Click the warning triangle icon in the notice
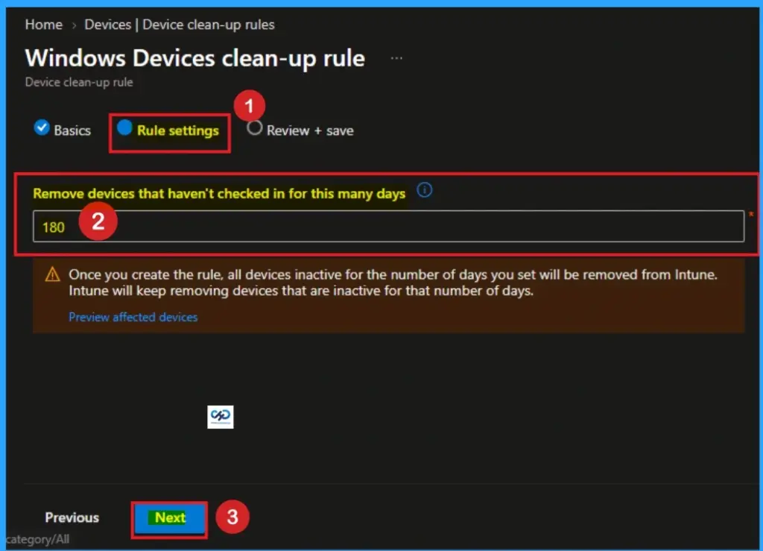Viewport: 763px width, 551px height. (53, 275)
